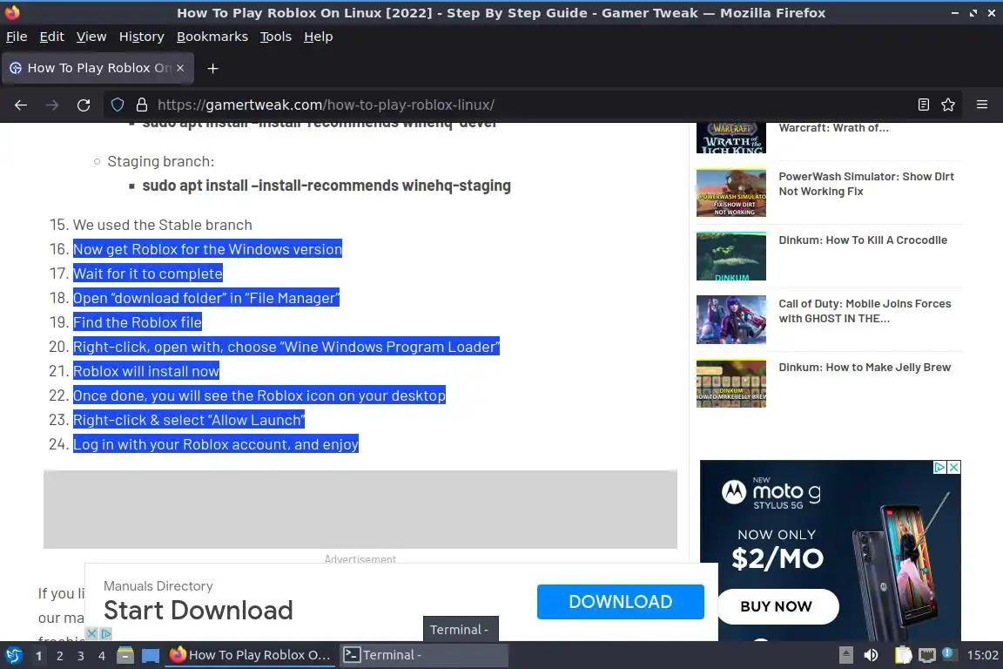
Task: Click the Wrath of the Lich King thumbnail
Action: tap(731, 138)
